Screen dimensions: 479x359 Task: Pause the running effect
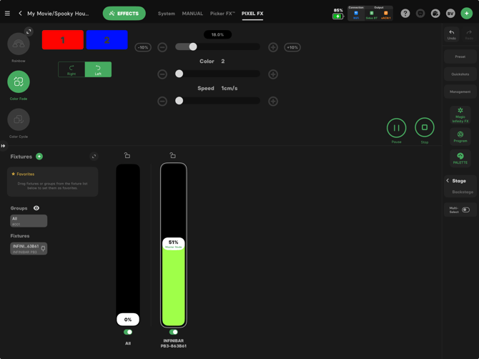pos(396,128)
